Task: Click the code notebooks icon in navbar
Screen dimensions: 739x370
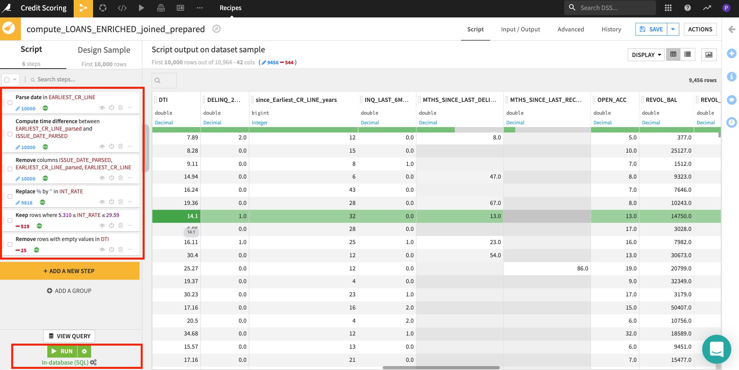Action: [122, 8]
